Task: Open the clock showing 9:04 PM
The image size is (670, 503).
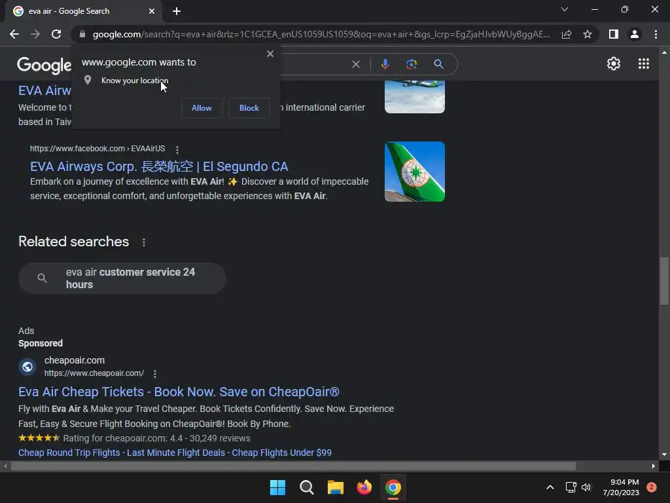Action: [621, 487]
